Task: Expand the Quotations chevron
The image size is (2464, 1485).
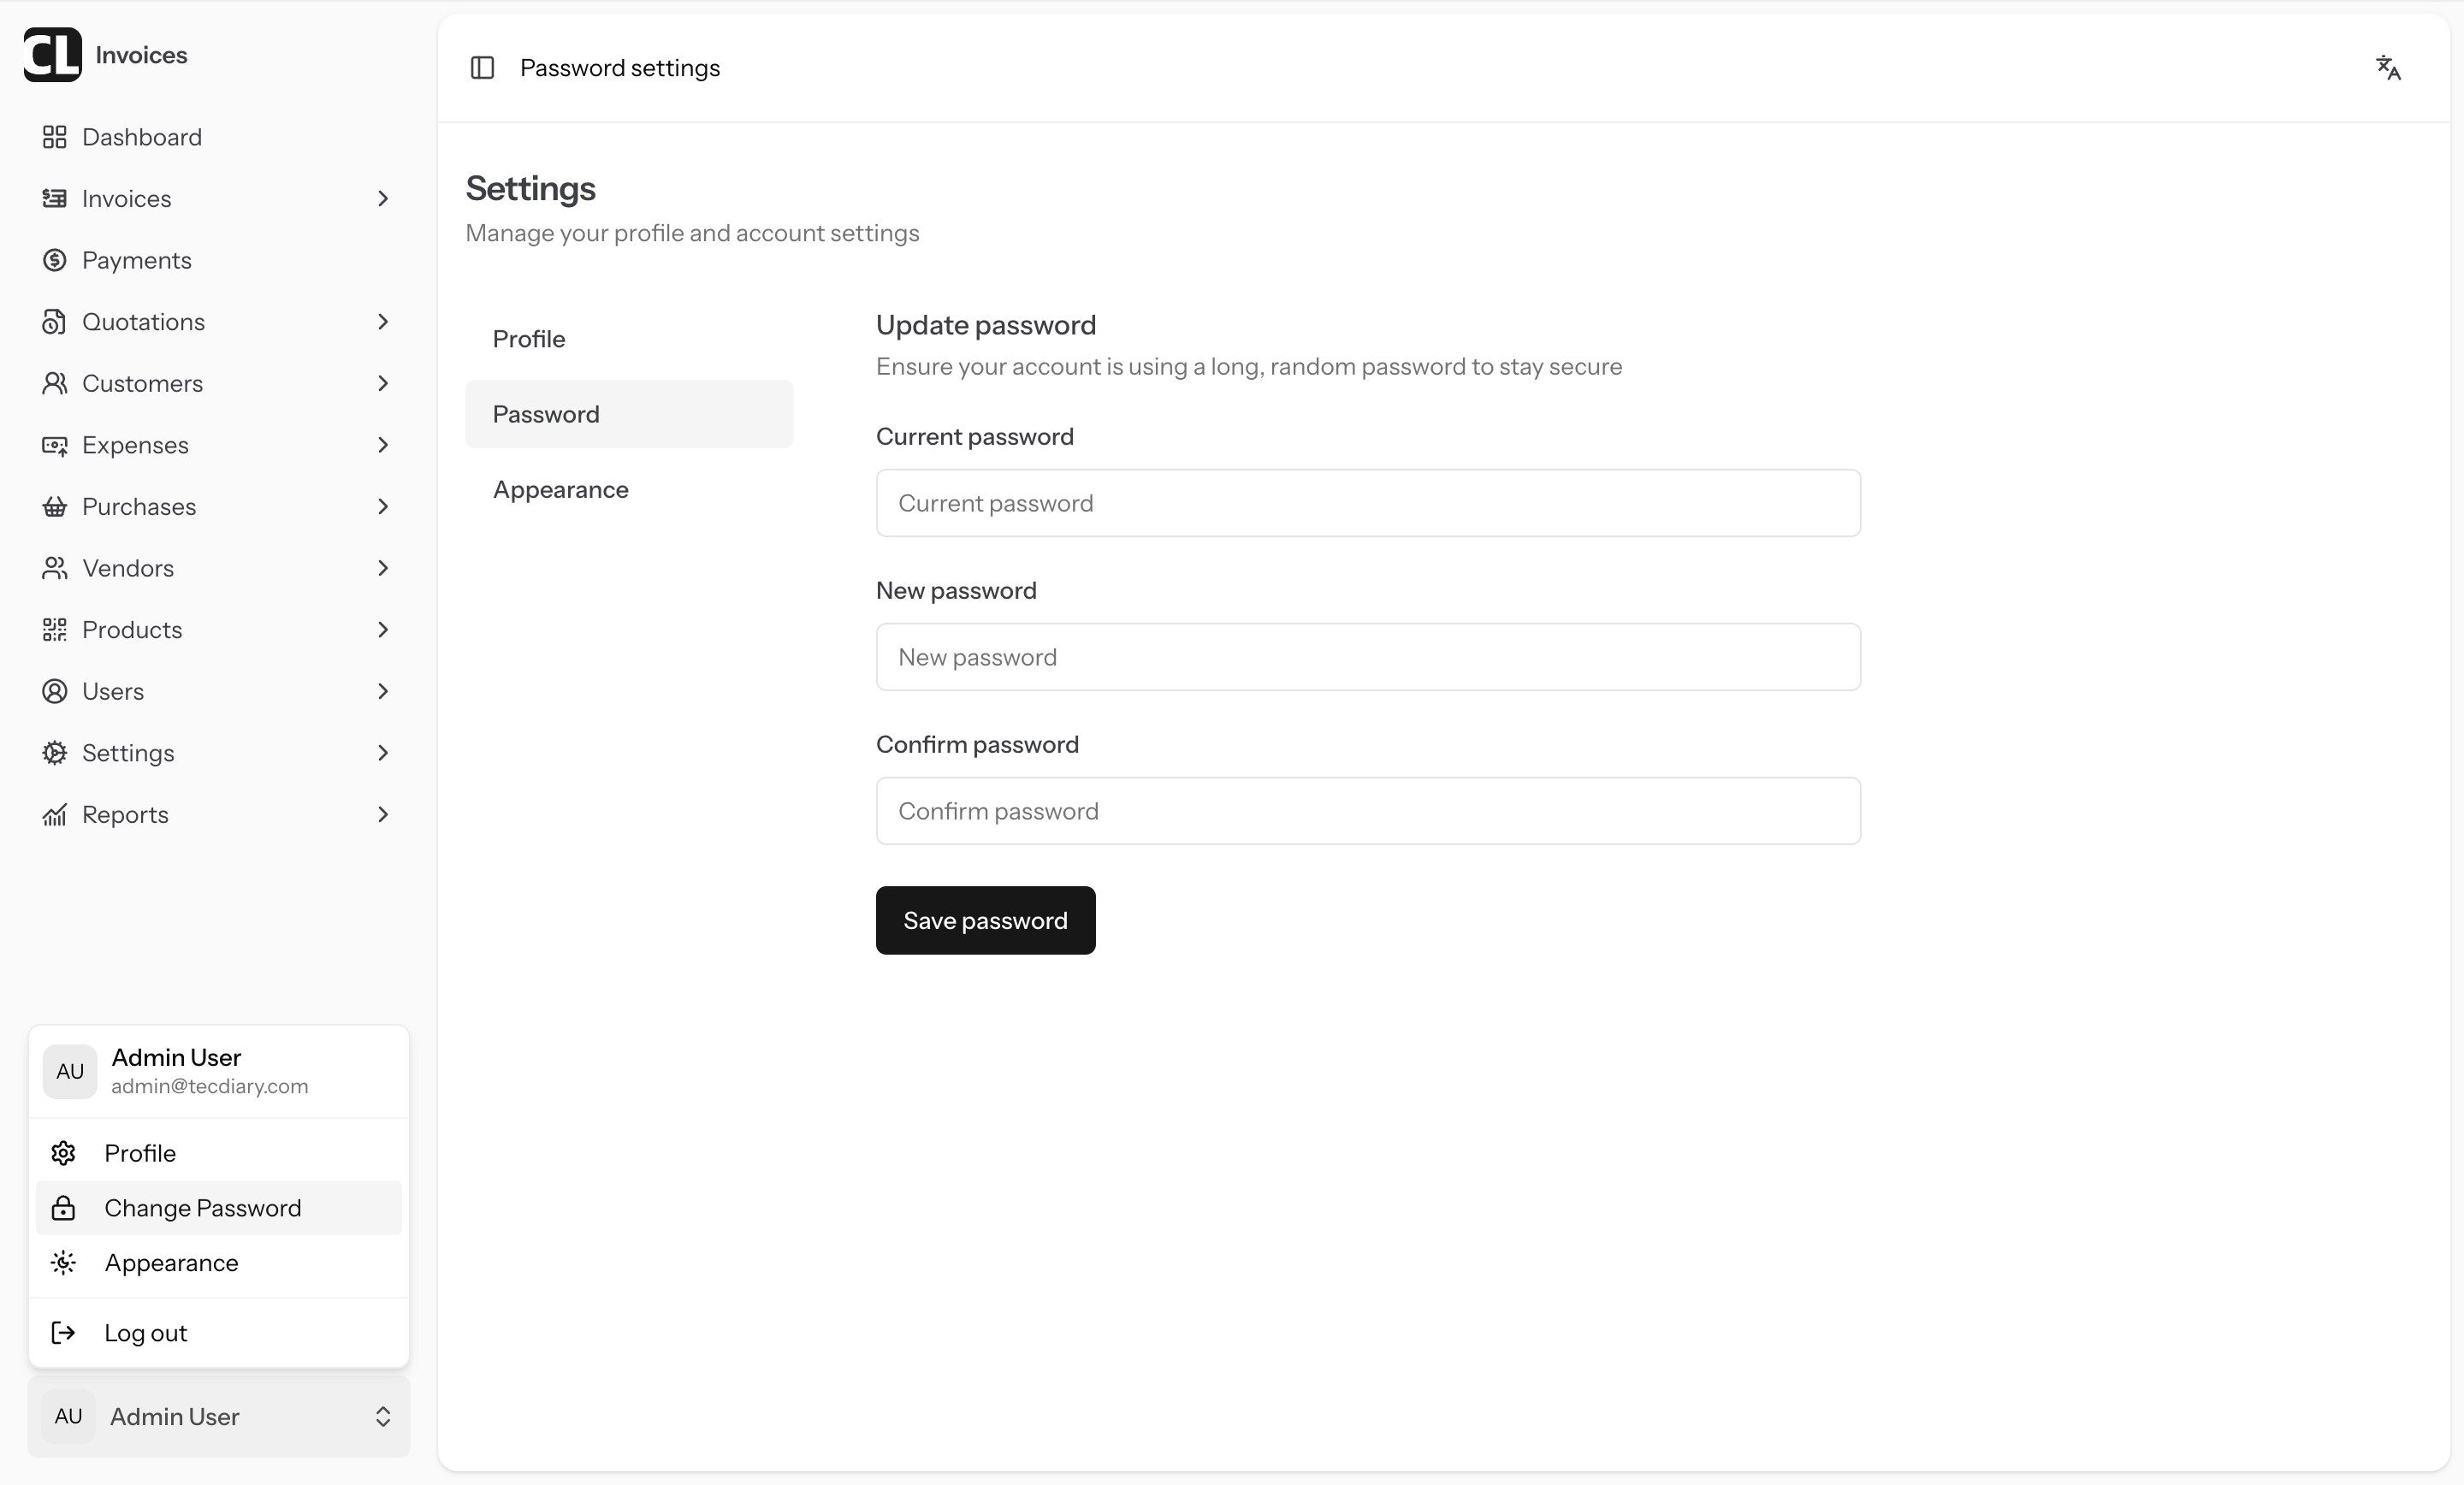Action: [x=383, y=322]
